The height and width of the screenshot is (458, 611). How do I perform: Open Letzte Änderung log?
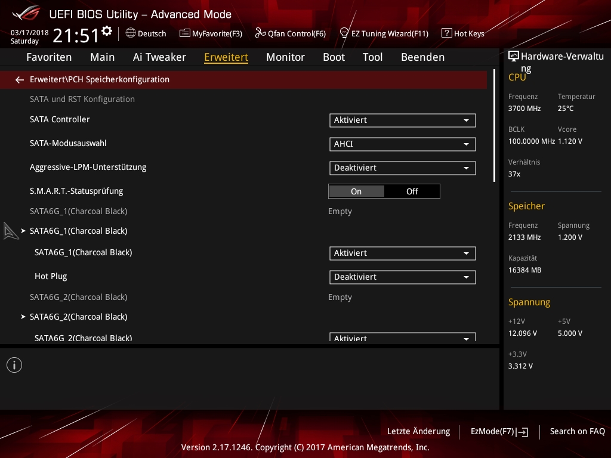pos(418,432)
